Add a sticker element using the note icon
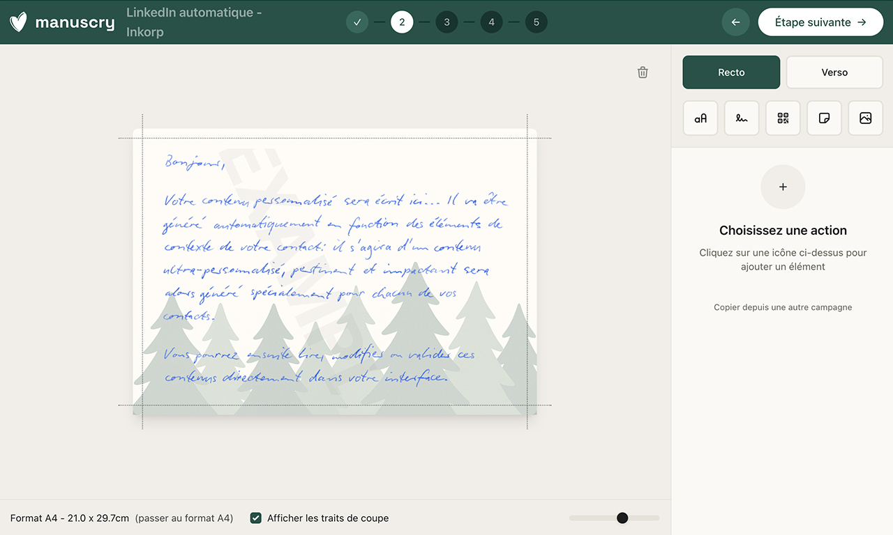Viewport: 893px width, 535px height. coord(824,118)
